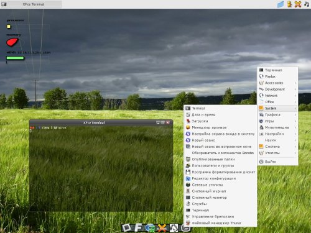Start Новый сеанс
Viewport: 311px width, 233px height.
(220, 140)
